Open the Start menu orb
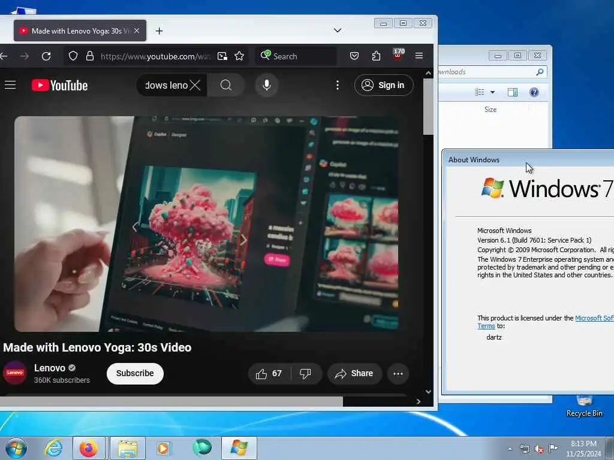614x460 pixels. (16, 448)
